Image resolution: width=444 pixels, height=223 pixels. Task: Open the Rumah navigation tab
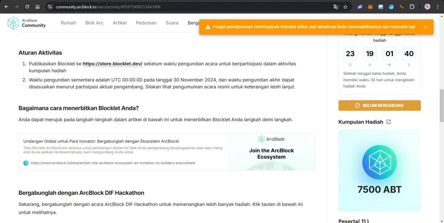click(68, 23)
